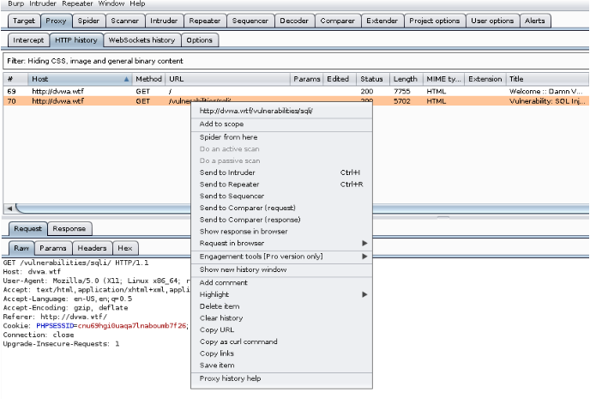The image size is (590, 399).
Task: Sort by the Status column header
Action: 373,79
